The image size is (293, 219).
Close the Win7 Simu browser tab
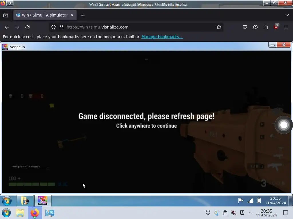[72, 15]
